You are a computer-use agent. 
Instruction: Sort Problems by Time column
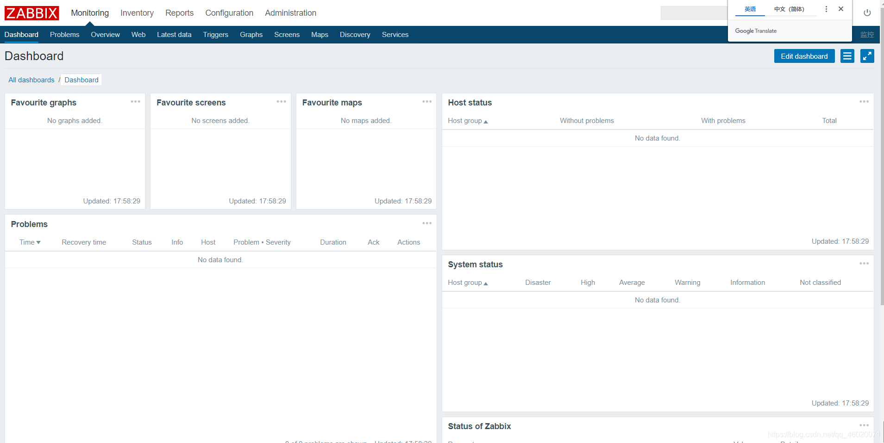(30, 242)
